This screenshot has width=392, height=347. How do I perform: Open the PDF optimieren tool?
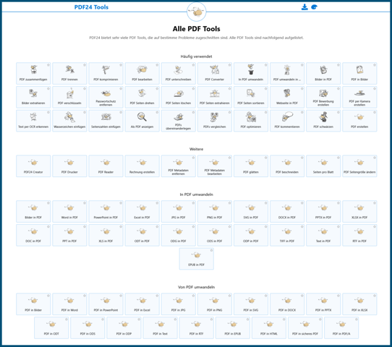pyautogui.click(x=251, y=121)
